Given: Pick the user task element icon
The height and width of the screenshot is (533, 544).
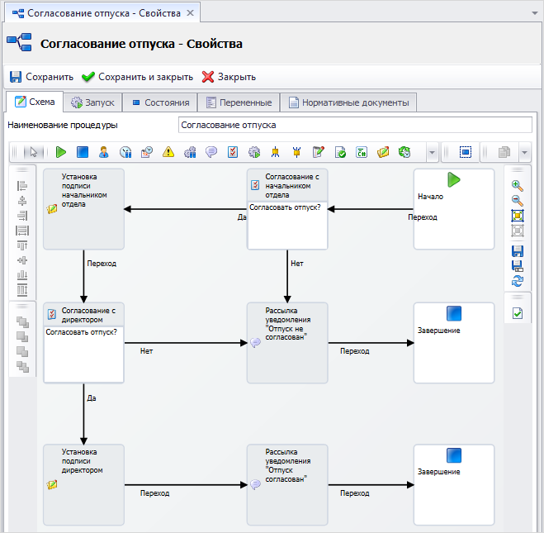Looking at the screenshot, I should 104,152.
